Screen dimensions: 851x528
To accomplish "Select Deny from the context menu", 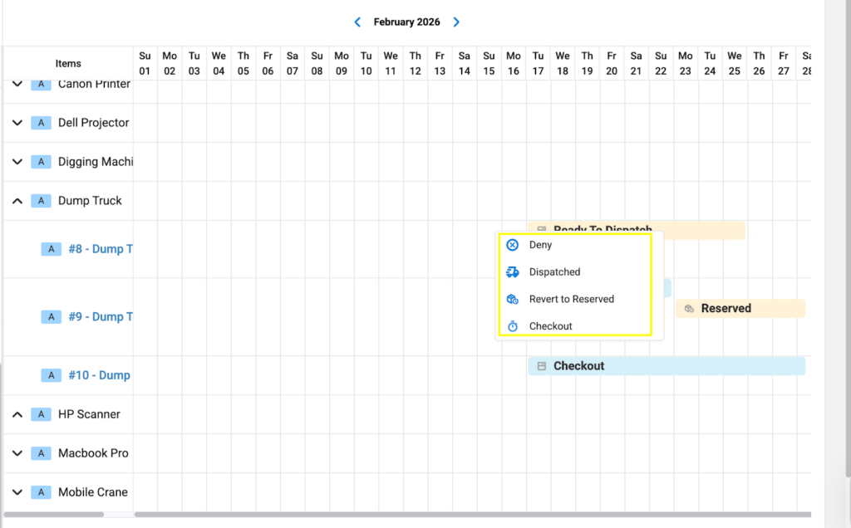I will point(540,245).
